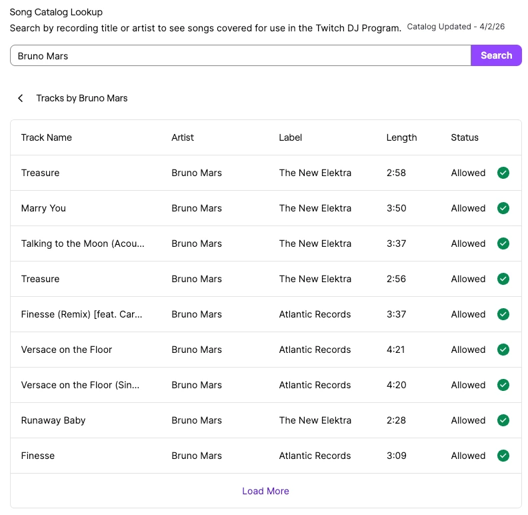Click the Length column header

click(401, 138)
